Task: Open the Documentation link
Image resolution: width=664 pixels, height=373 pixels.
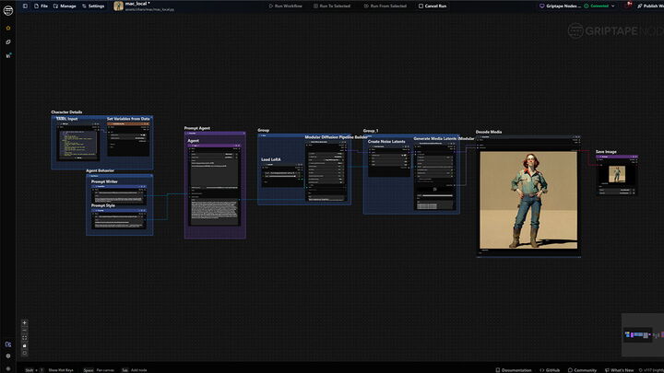Action: coord(514,370)
